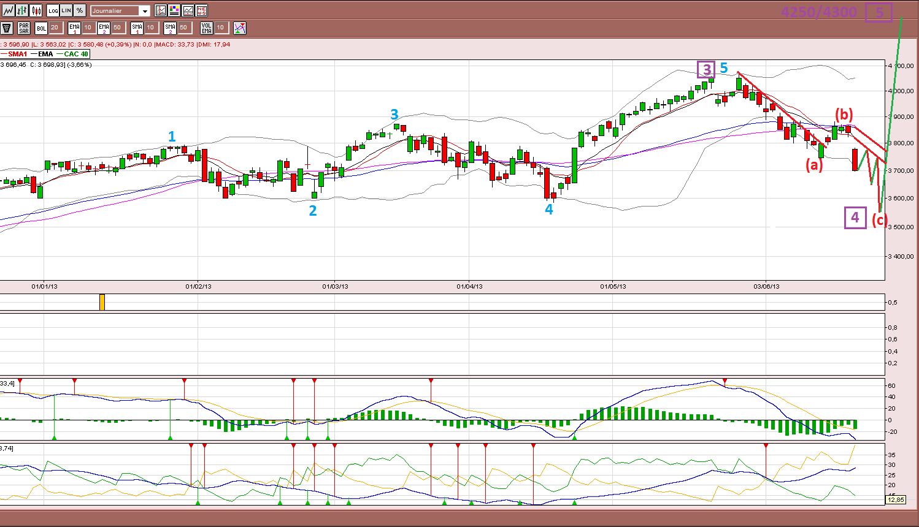Toggle the SMA 2 indicator
The height and width of the screenshot is (527, 919).
170,28
